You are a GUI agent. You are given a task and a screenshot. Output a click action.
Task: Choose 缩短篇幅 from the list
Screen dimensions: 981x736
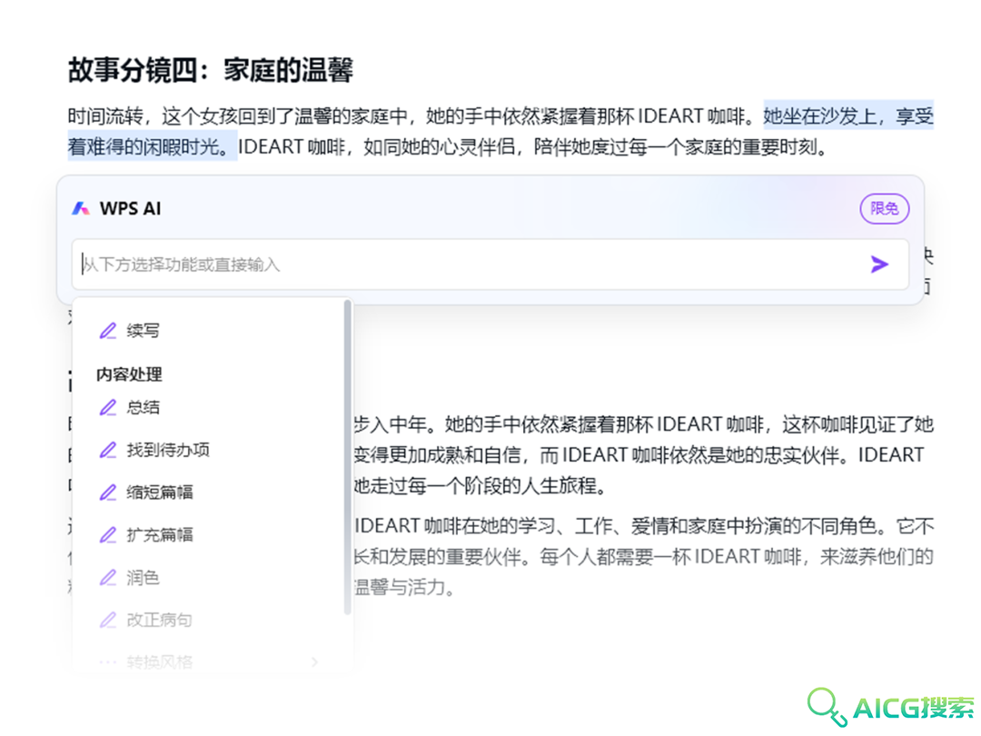[x=160, y=492]
